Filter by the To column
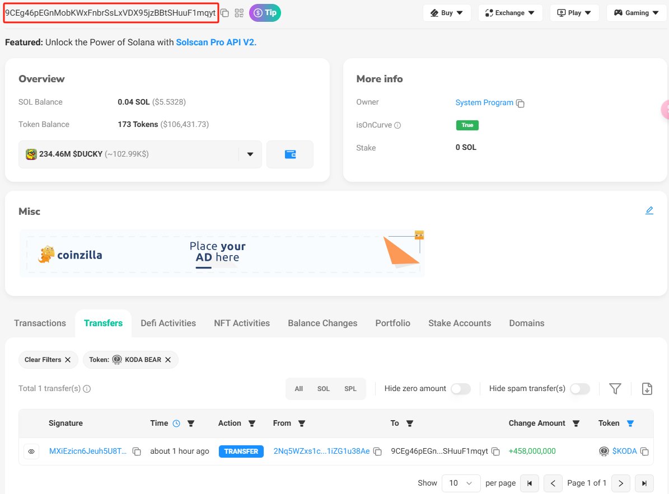The image size is (669, 494). (410, 424)
